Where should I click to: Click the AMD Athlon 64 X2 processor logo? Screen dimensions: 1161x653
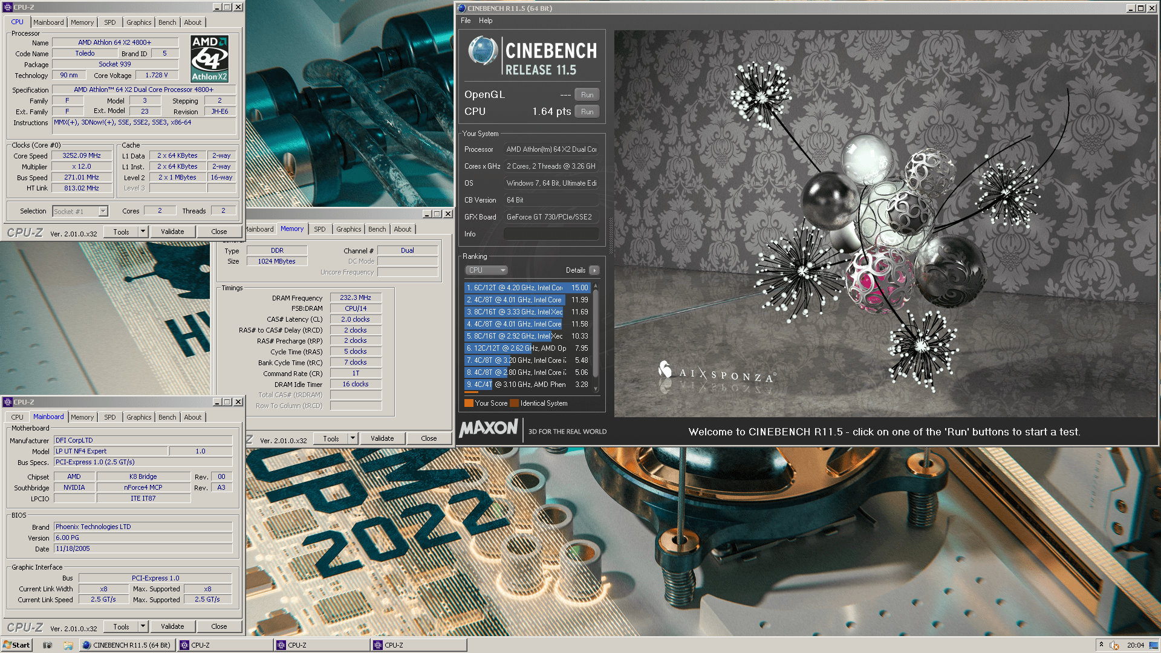(x=209, y=59)
